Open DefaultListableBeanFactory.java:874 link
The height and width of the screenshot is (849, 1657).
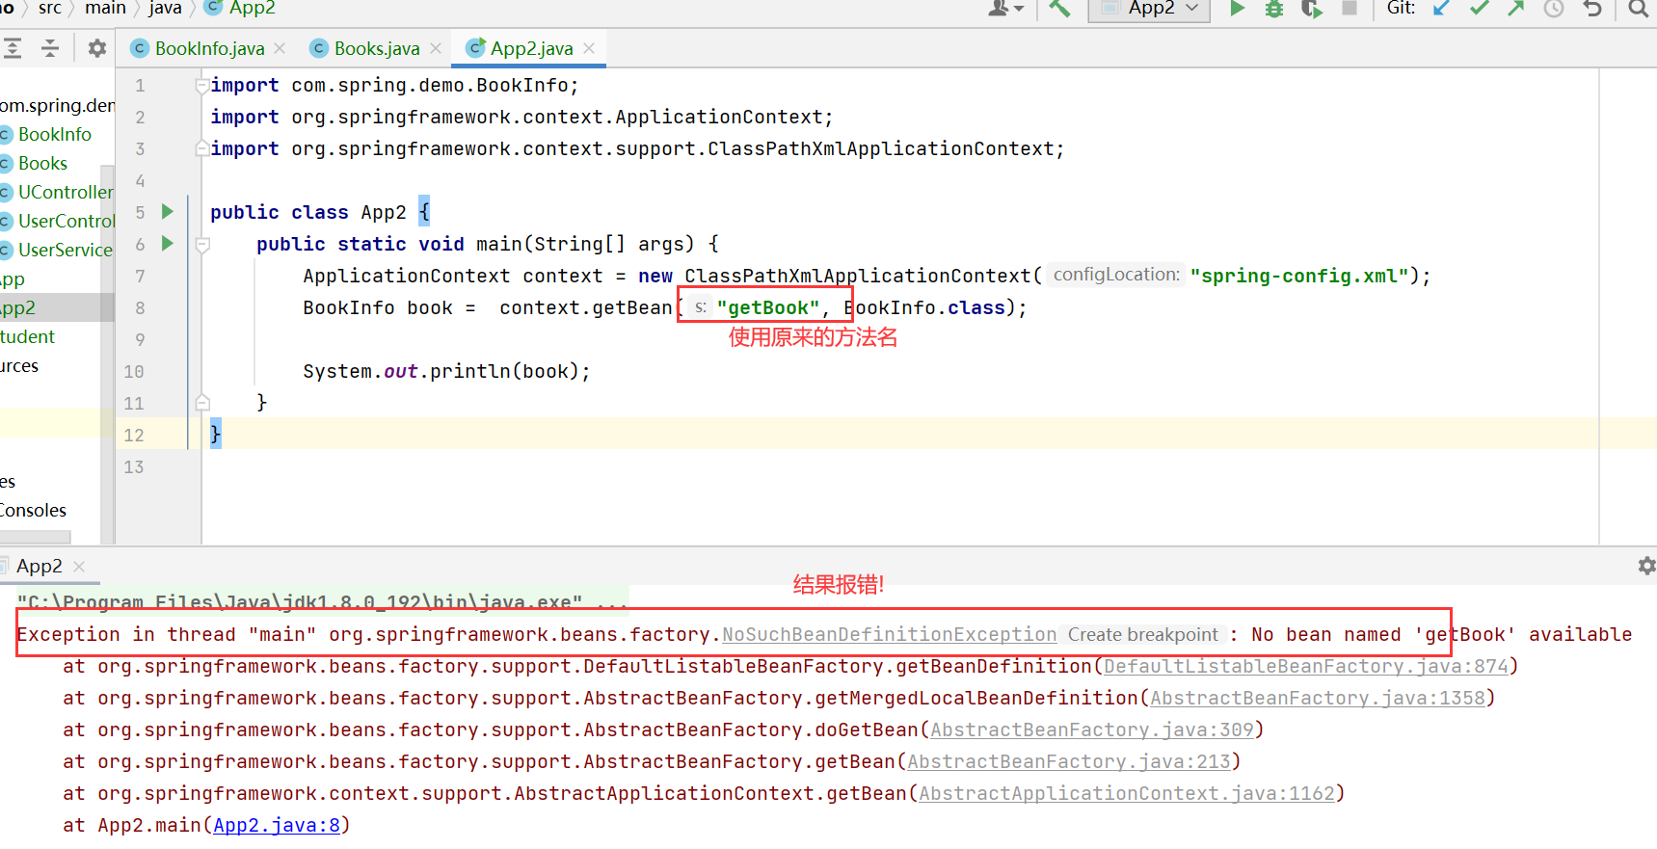[1305, 666]
